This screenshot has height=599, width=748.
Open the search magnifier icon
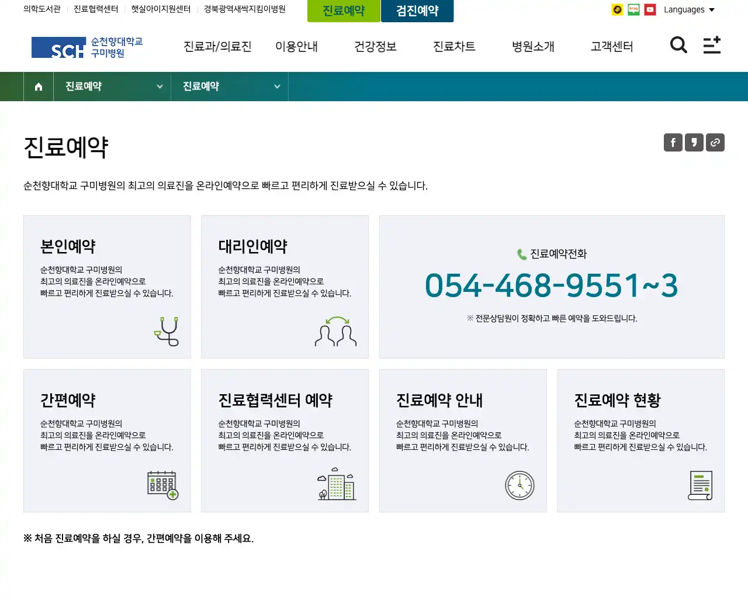click(678, 45)
